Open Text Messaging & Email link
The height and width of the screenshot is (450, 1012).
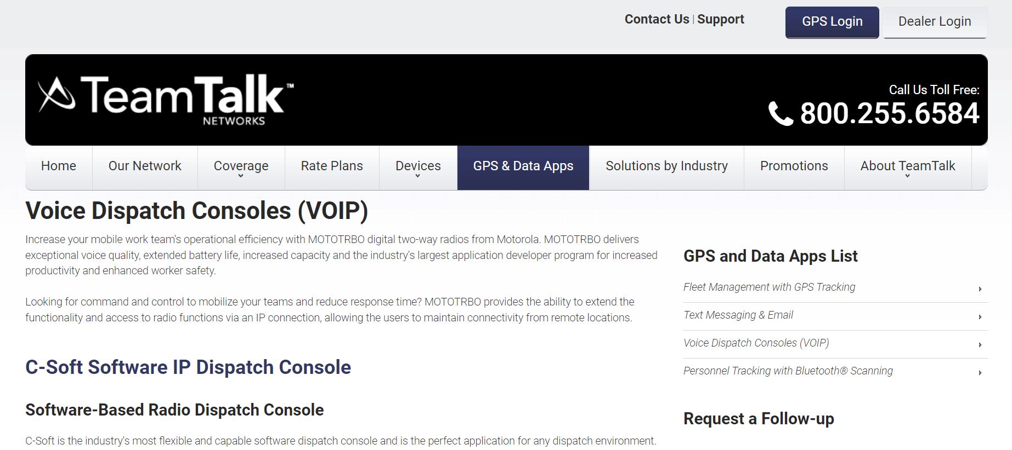(738, 315)
